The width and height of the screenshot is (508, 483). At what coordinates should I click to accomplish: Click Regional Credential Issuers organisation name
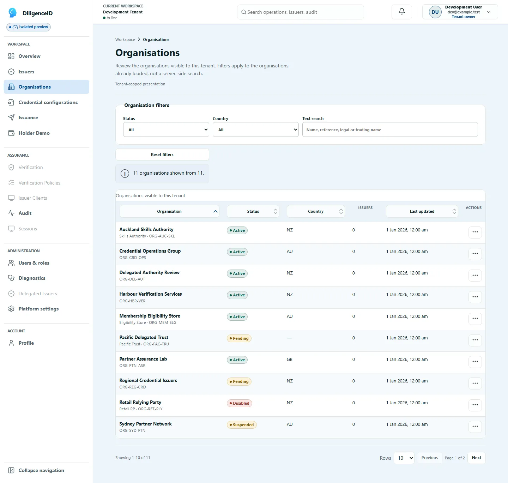tap(148, 380)
